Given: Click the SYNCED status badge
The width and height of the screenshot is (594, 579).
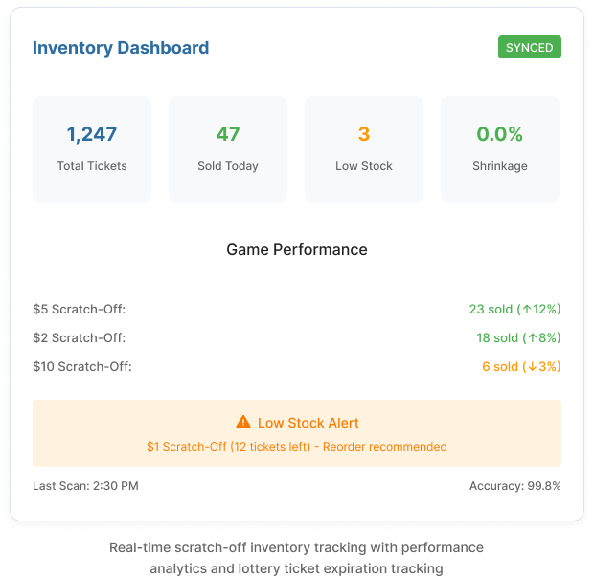Looking at the screenshot, I should [x=529, y=47].
